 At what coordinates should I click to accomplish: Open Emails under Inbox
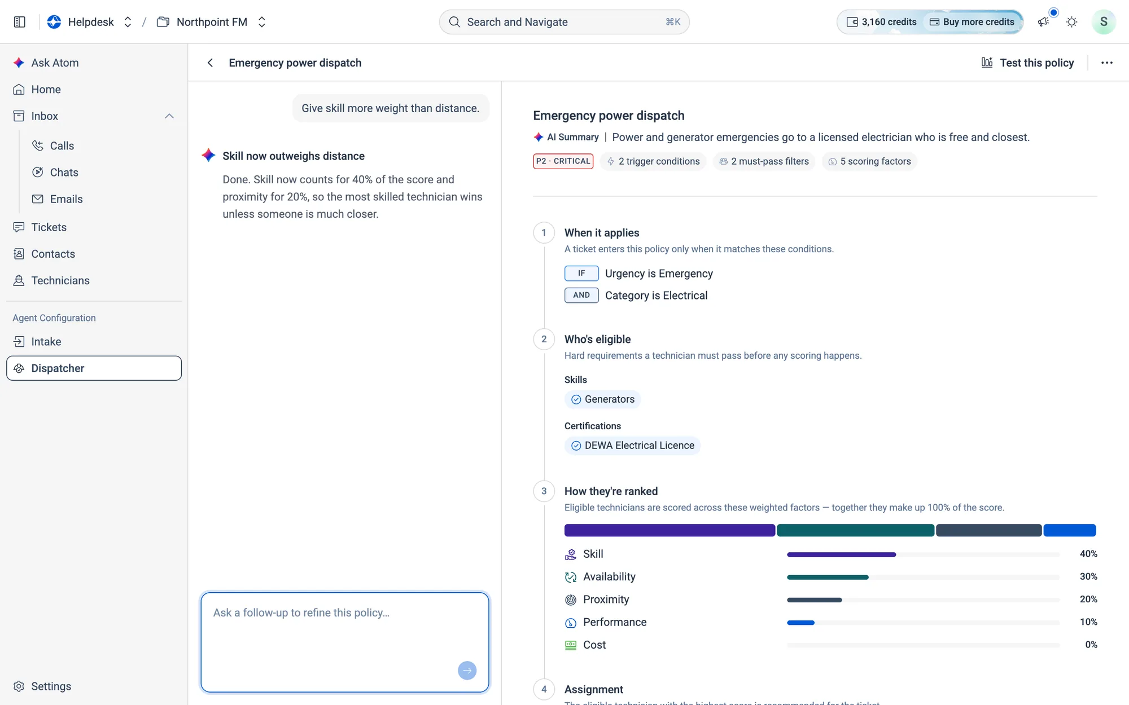(x=103, y=199)
